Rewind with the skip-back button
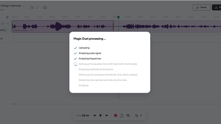This screenshot has width=221, height=124. [95, 116]
